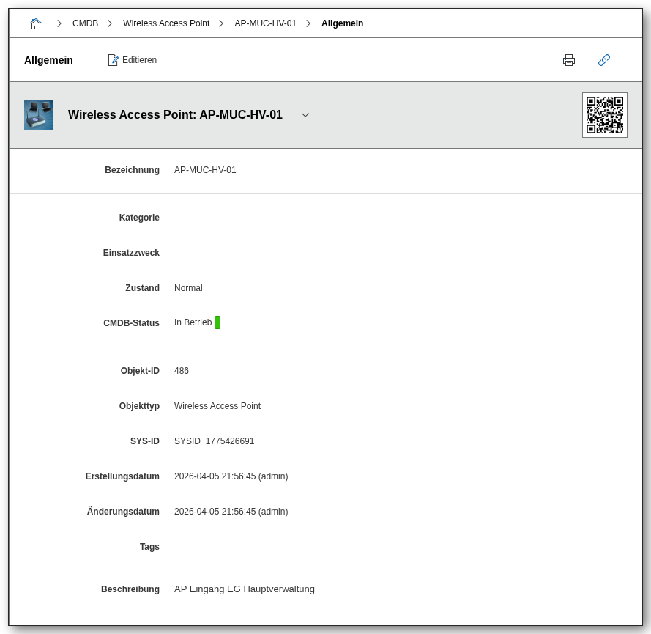Click the green CMDB-Status color indicator

(217, 322)
